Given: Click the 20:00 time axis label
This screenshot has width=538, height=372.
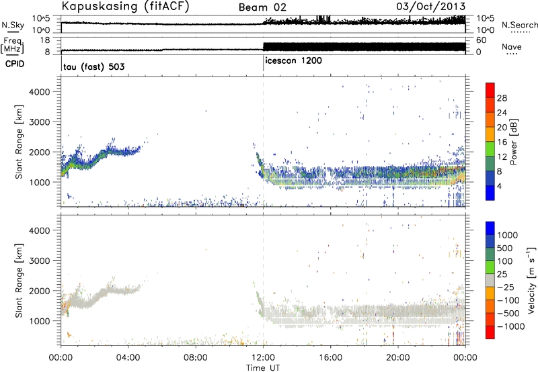Looking at the screenshot, I should pyautogui.click(x=398, y=358).
